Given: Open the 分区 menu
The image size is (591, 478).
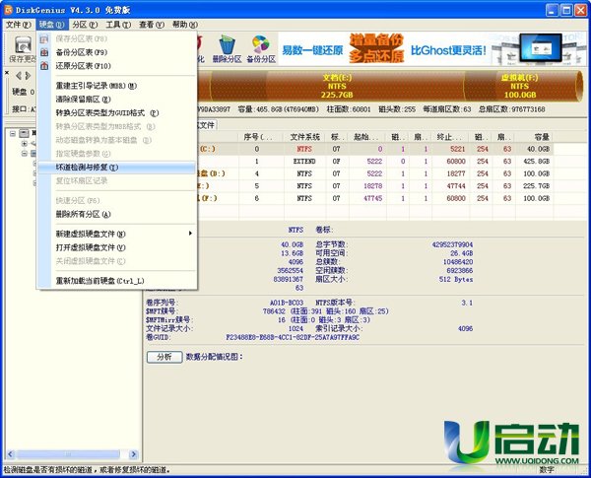Looking at the screenshot, I should pyautogui.click(x=85, y=25).
